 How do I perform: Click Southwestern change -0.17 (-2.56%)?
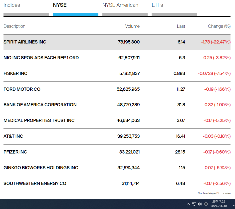pos(217,183)
